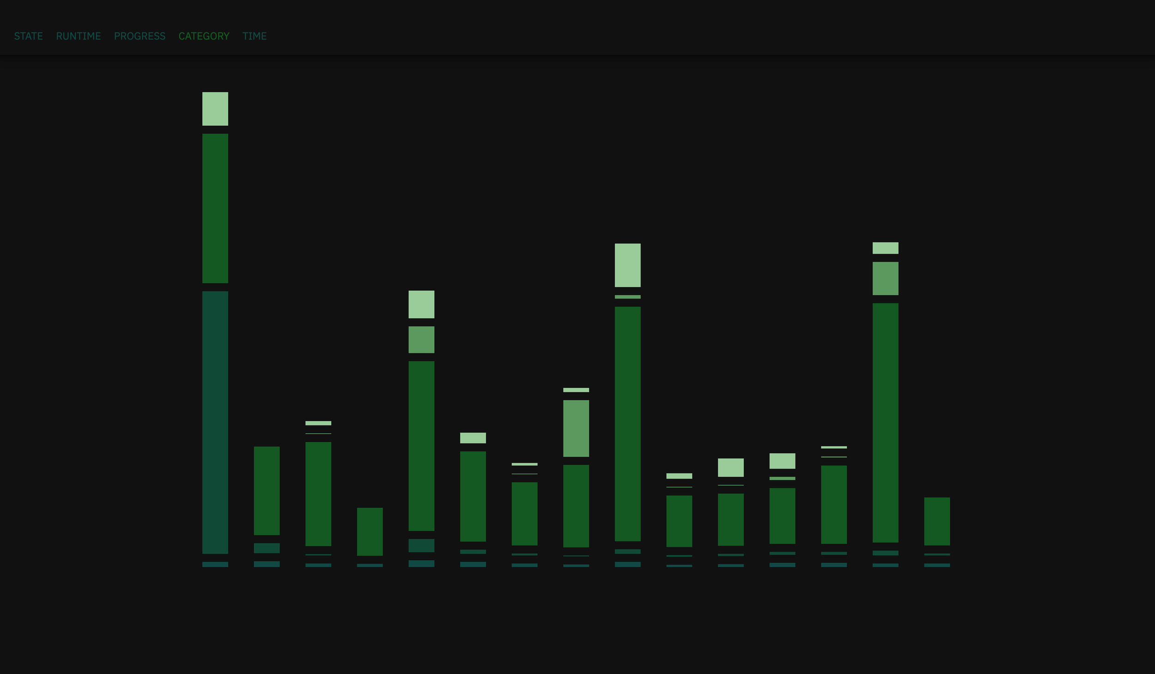Switch to the PROGRESS view
This screenshot has height=674, width=1155.
click(x=140, y=36)
